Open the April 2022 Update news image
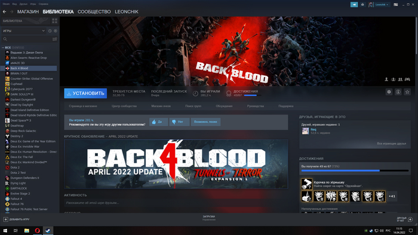Image resolution: width=418 pixels, height=235 pixels. click(176, 164)
